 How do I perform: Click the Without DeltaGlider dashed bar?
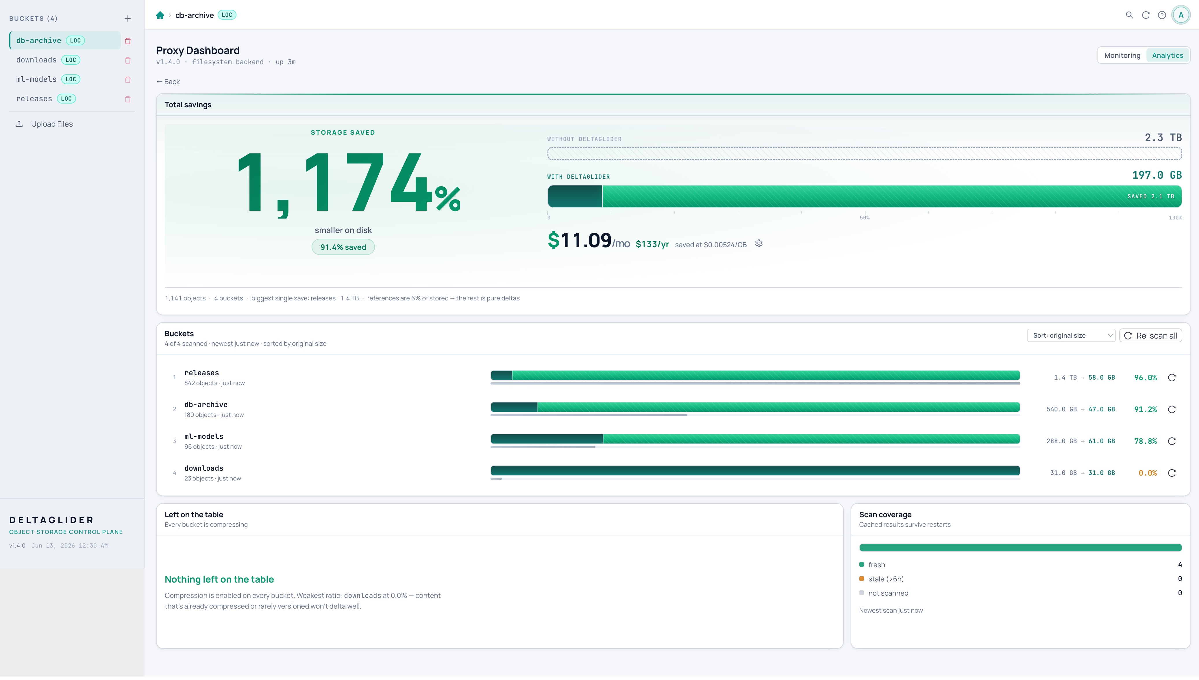point(865,153)
